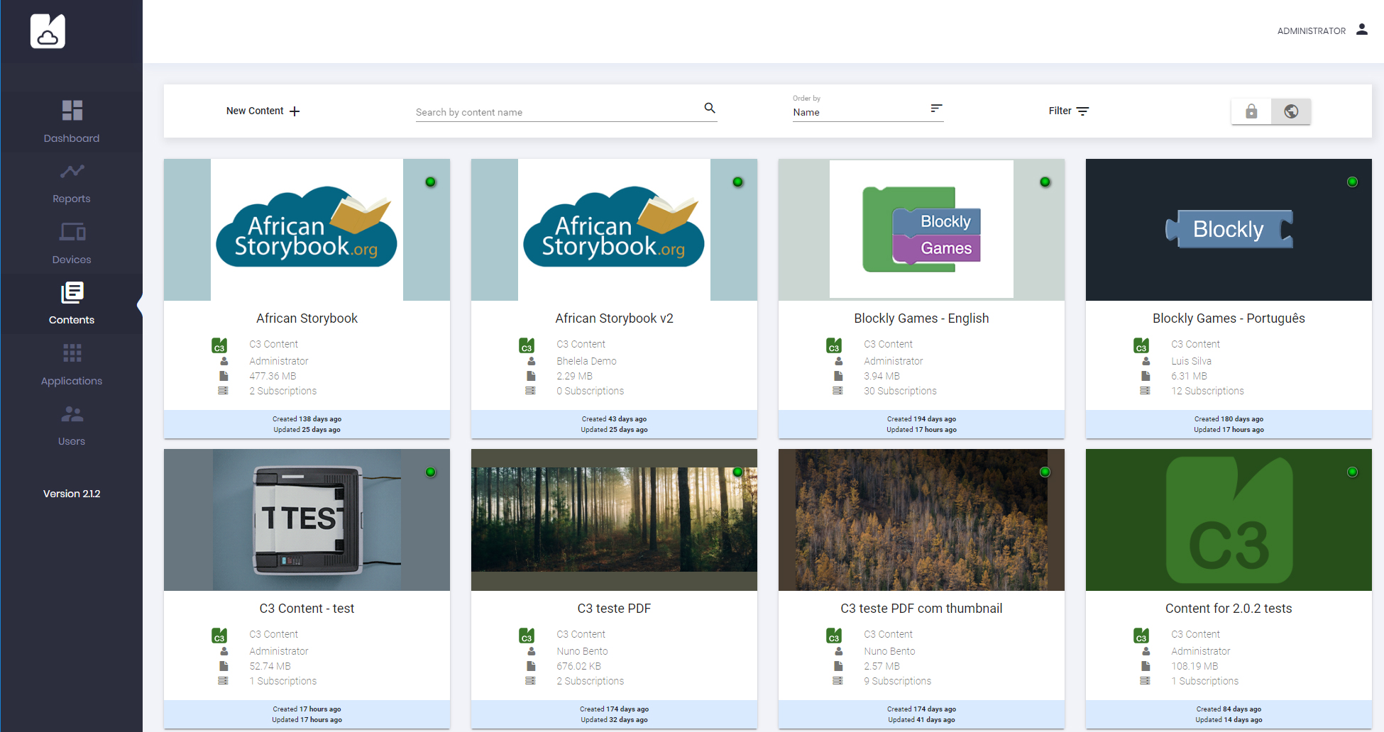The height and width of the screenshot is (732, 1384).
Task: Toggle the public globe view
Action: coord(1291,111)
